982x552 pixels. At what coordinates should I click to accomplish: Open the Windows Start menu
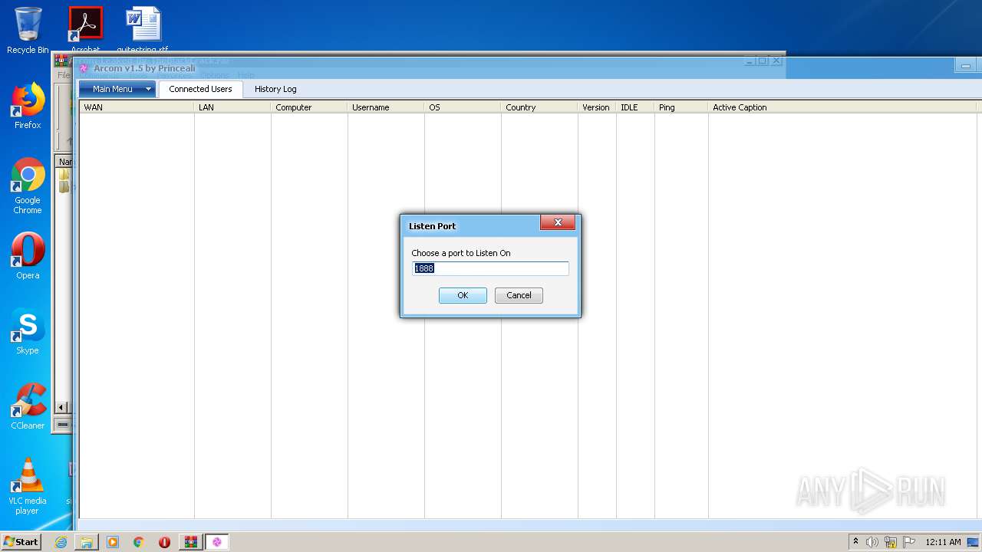point(21,542)
